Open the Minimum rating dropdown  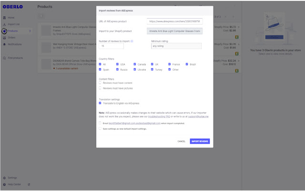tap(176, 46)
